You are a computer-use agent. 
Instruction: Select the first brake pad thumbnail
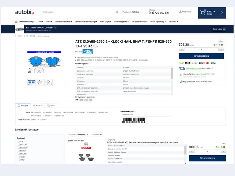[x=31, y=83]
